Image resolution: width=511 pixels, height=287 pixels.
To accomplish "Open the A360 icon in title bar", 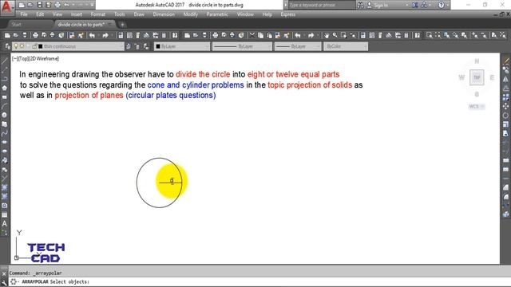I will click(424, 6).
